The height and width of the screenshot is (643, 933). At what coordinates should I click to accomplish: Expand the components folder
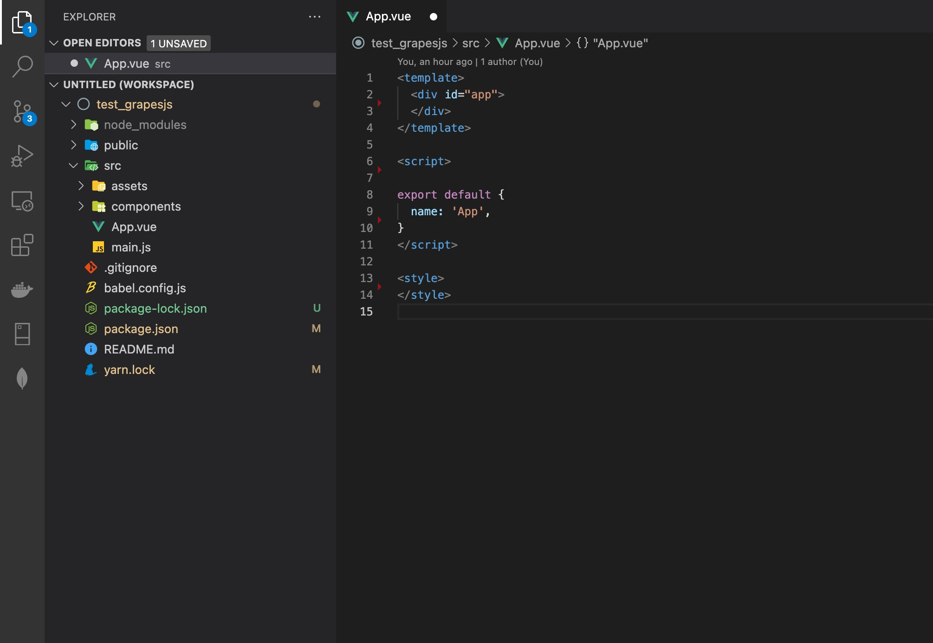(x=81, y=206)
